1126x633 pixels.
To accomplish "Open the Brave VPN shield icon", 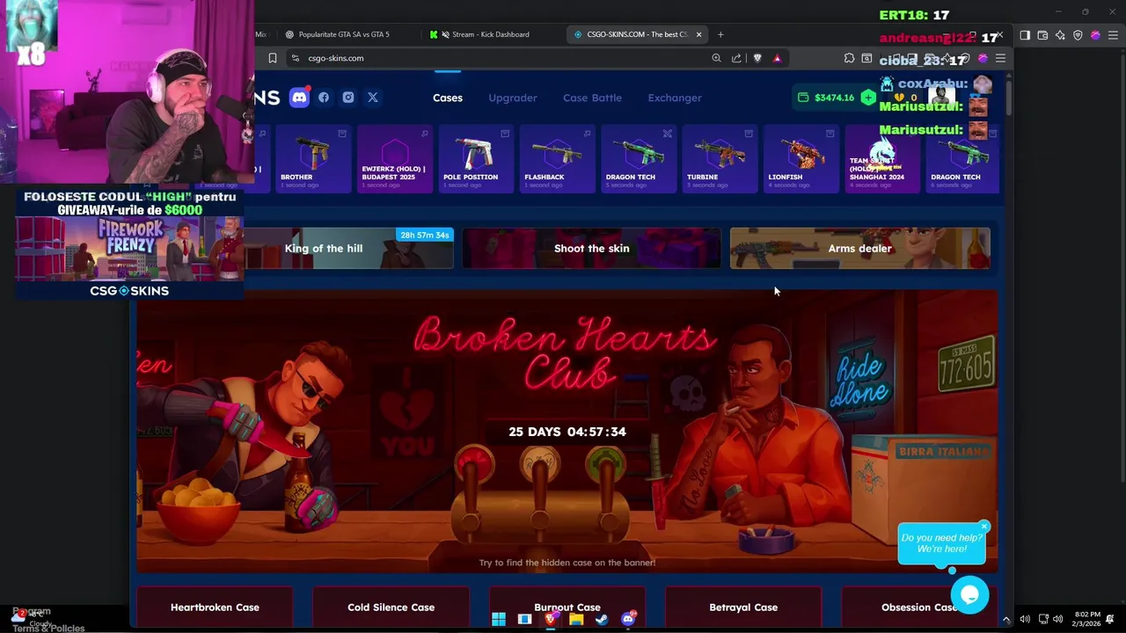I will pos(1078,35).
